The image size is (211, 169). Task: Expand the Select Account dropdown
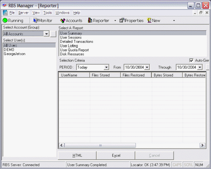(x=47, y=34)
